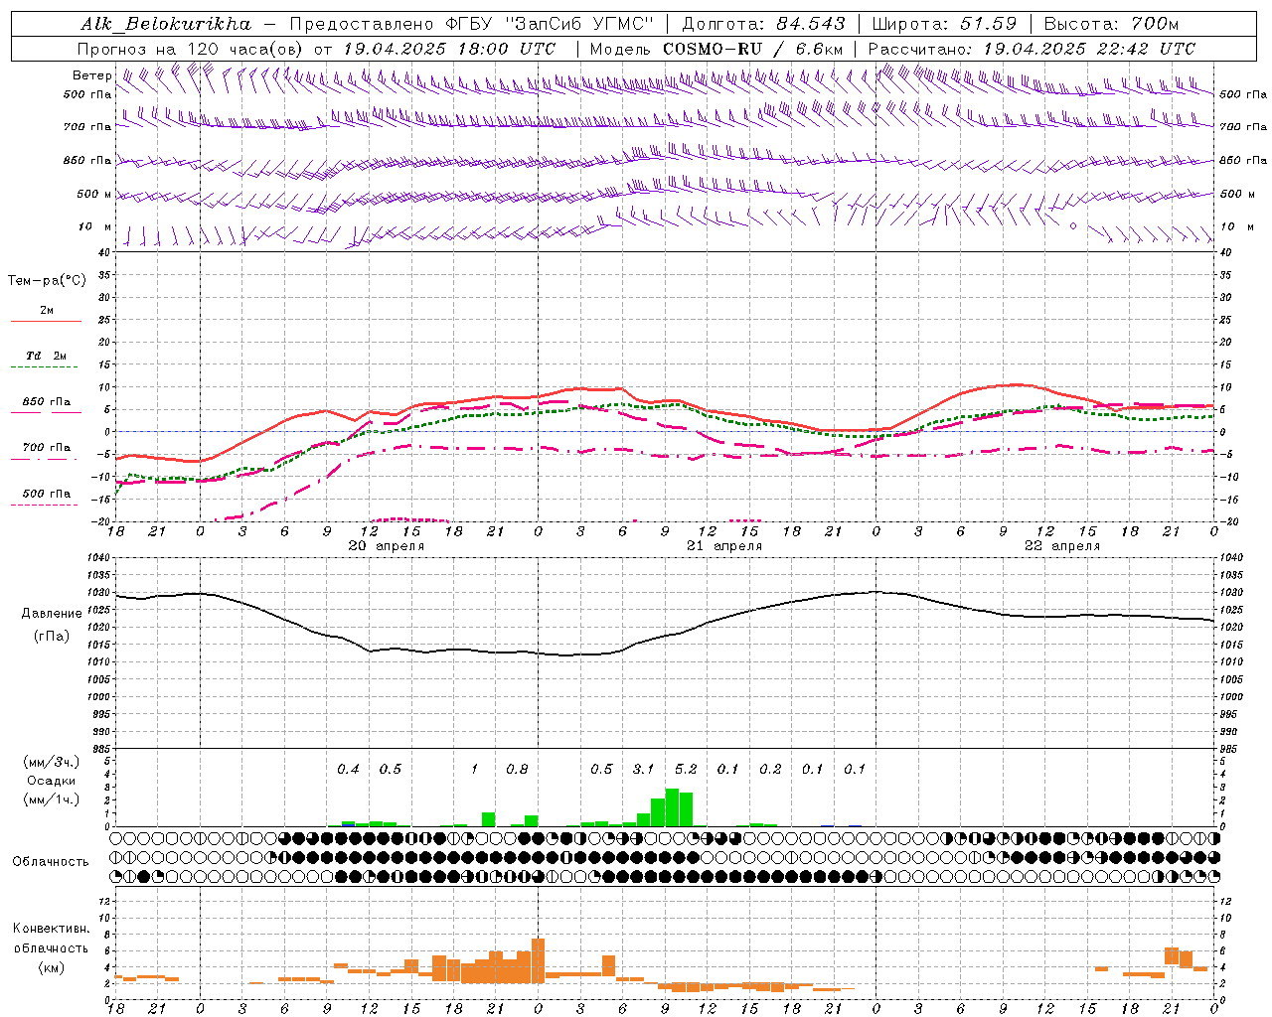Click the 850 гПа temperature legend entry
1272x1017 pixels.
pyautogui.click(x=47, y=402)
